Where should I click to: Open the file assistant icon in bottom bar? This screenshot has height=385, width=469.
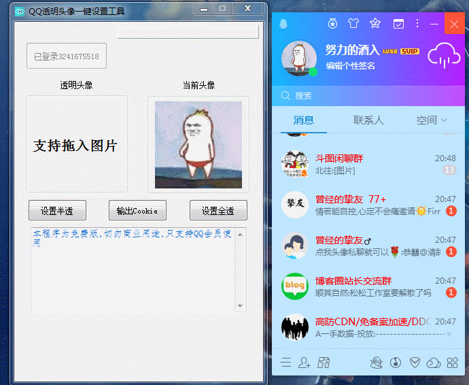tap(324, 363)
